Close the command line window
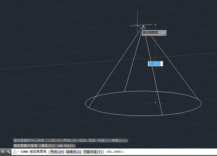This screenshot has width=217, height=156. 2,152
